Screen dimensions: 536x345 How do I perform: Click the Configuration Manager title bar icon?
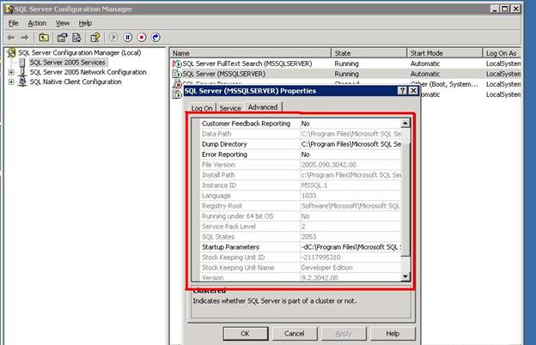tap(9, 9)
